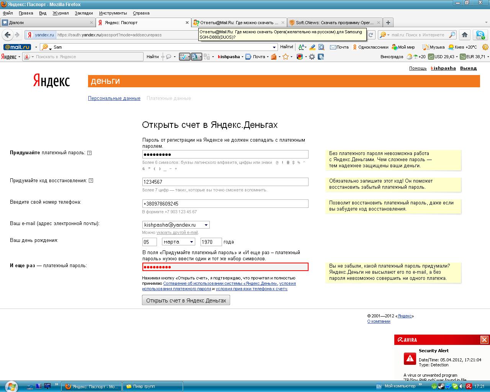Screen dimensions: 490x392
Task: Focus the birth year field showing 1970
Action: 211,242
